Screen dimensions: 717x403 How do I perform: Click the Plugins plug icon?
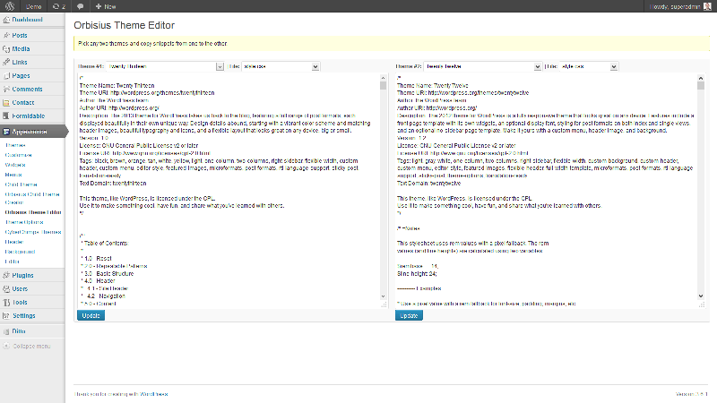tap(6, 276)
